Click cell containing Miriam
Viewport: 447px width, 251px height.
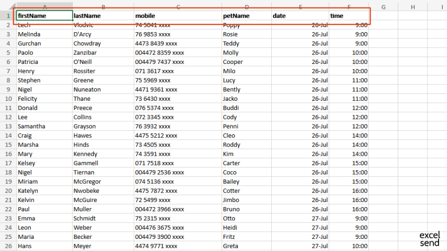click(x=44, y=181)
